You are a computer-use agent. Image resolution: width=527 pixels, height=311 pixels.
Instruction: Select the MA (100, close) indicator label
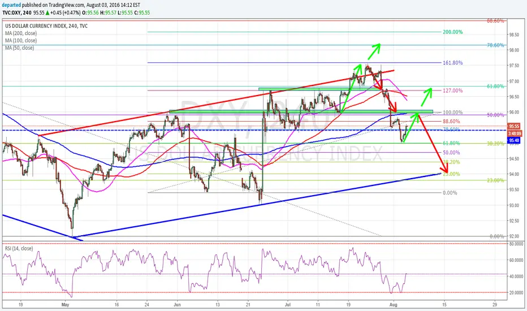21,41
